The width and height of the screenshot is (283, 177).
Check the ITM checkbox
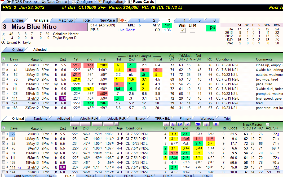[x=192, y=30]
